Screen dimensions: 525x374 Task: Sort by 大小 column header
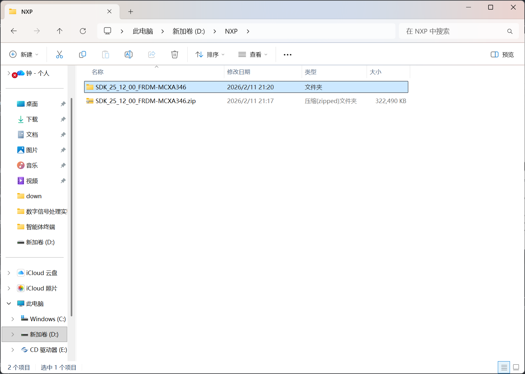coord(376,72)
